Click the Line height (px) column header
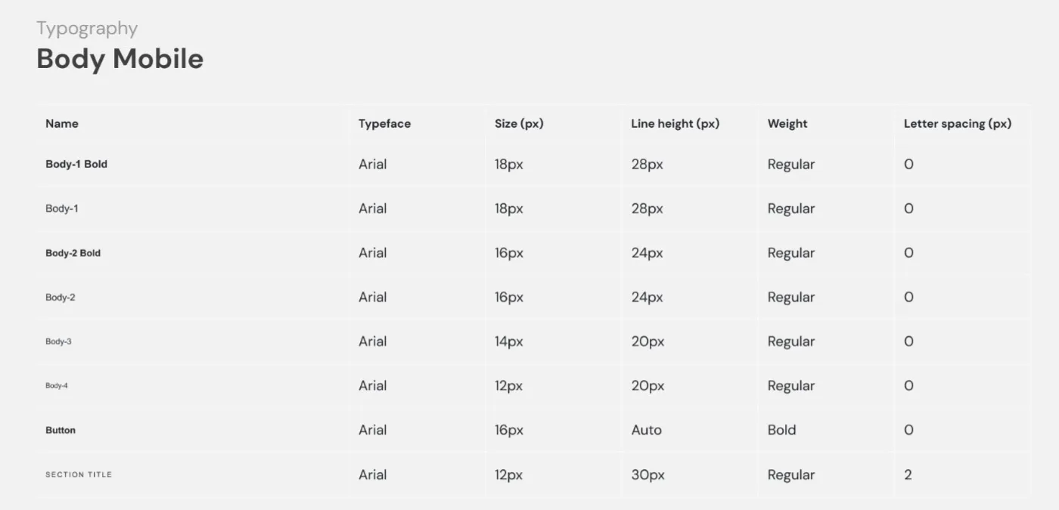 pyautogui.click(x=675, y=124)
